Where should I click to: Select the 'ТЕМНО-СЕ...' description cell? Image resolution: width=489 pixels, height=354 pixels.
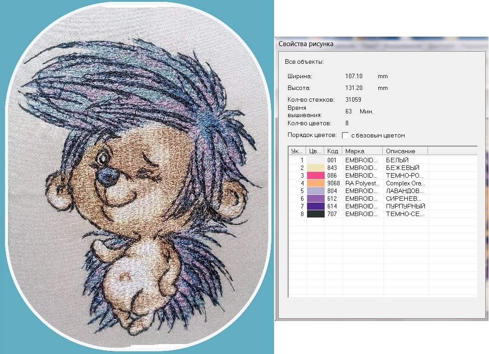coord(405,214)
